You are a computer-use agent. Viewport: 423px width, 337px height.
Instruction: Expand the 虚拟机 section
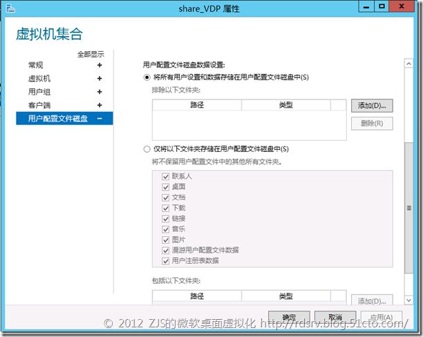tap(100, 79)
